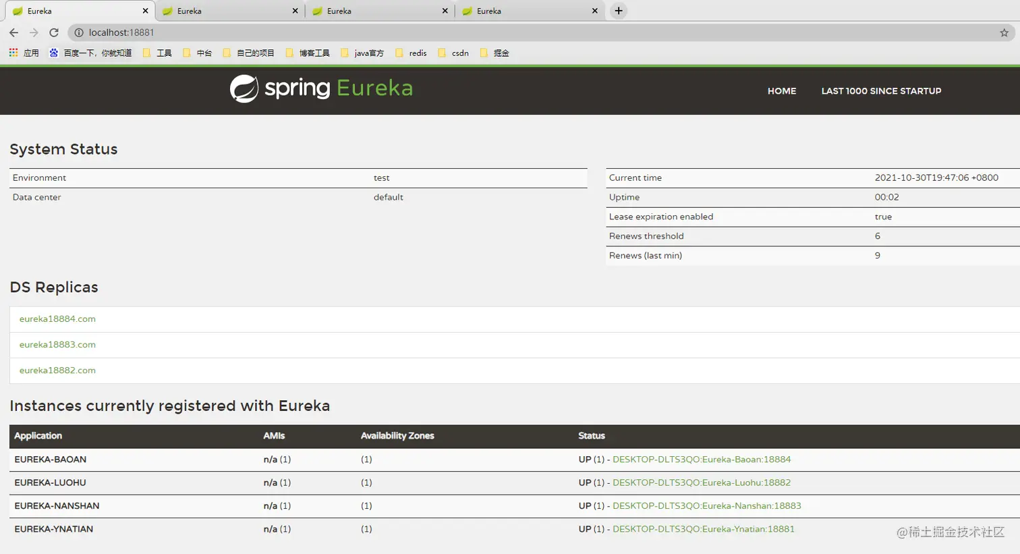Open the 自己的项目 bookmark folder
The width and height of the screenshot is (1020, 554).
click(248, 53)
